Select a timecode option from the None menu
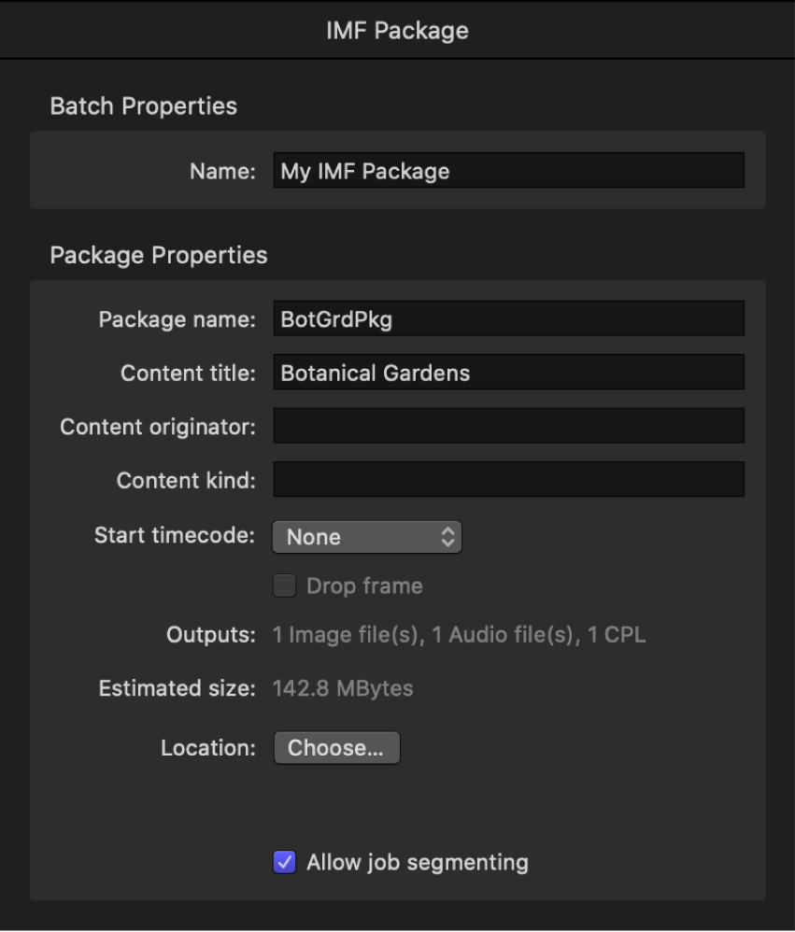The height and width of the screenshot is (932, 795). coord(366,537)
